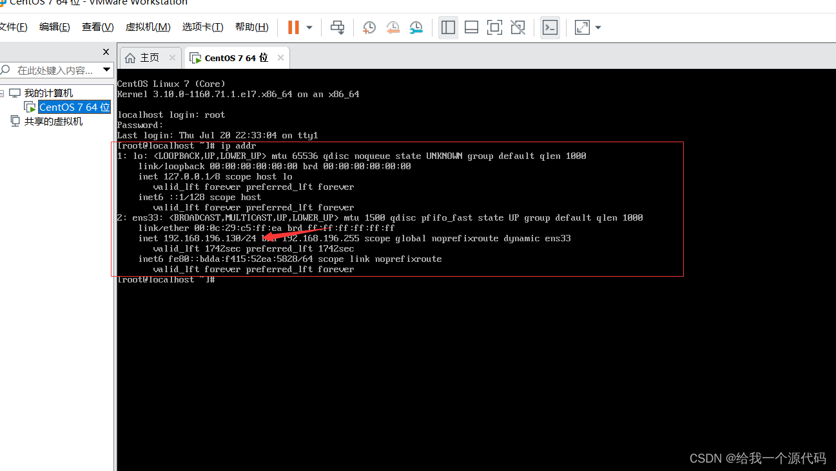This screenshot has width=836, height=471.
Task: Click the library search input field
Action: coord(57,70)
